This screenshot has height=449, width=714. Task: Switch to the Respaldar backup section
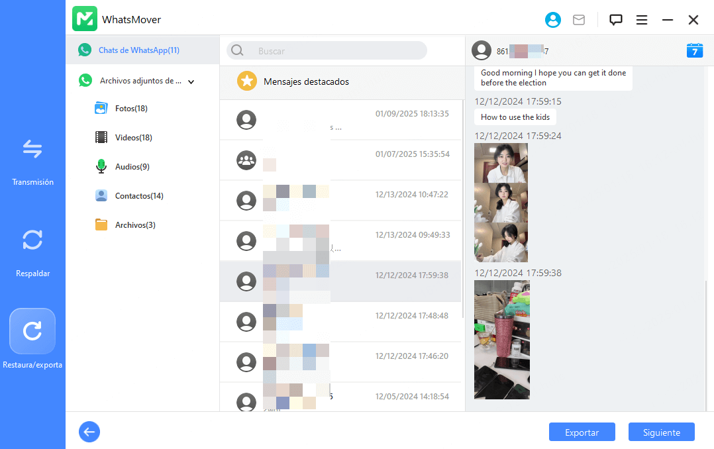pyautogui.click(x=32, y=250)
